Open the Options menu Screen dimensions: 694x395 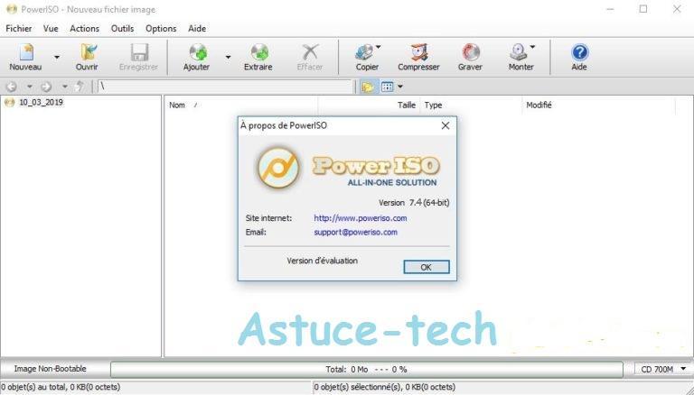point(161,28)
